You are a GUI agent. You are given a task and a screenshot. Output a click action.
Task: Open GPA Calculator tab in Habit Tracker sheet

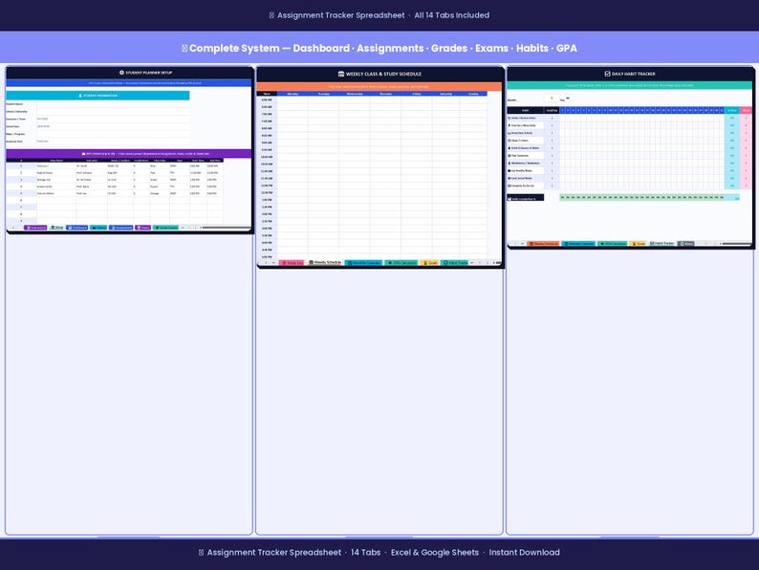(x=613, y=244)
